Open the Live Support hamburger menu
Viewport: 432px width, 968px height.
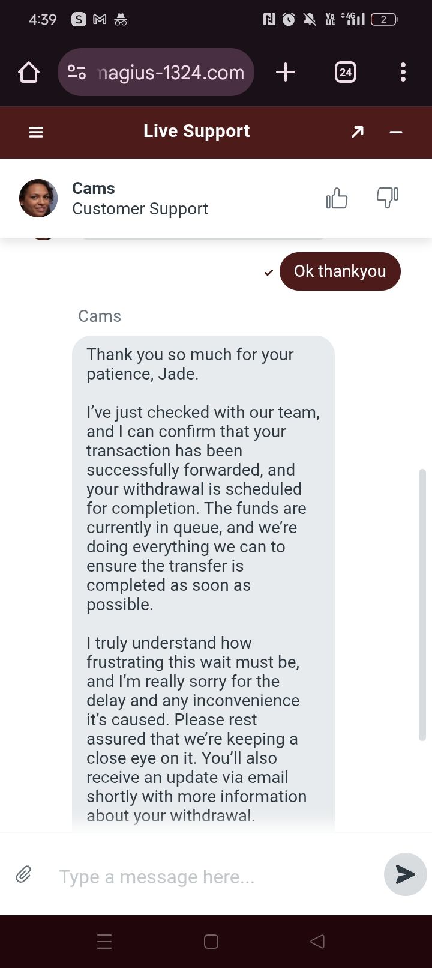tap(36, 132)
